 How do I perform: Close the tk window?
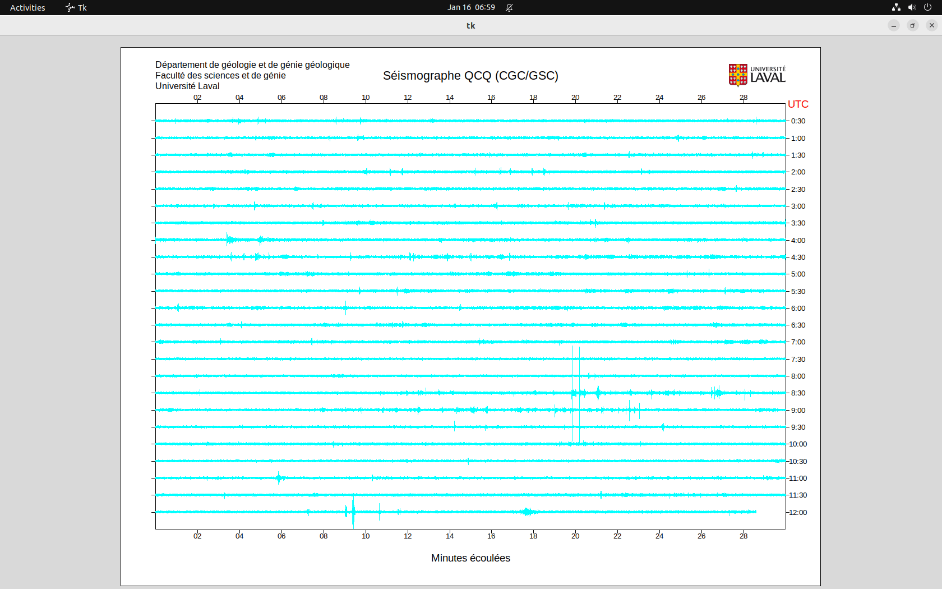coord(932,25)
